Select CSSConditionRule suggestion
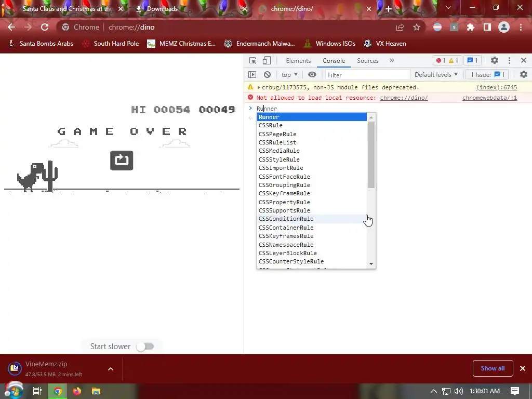The height and width of the screenshot is (399, 532). point(312,219)
